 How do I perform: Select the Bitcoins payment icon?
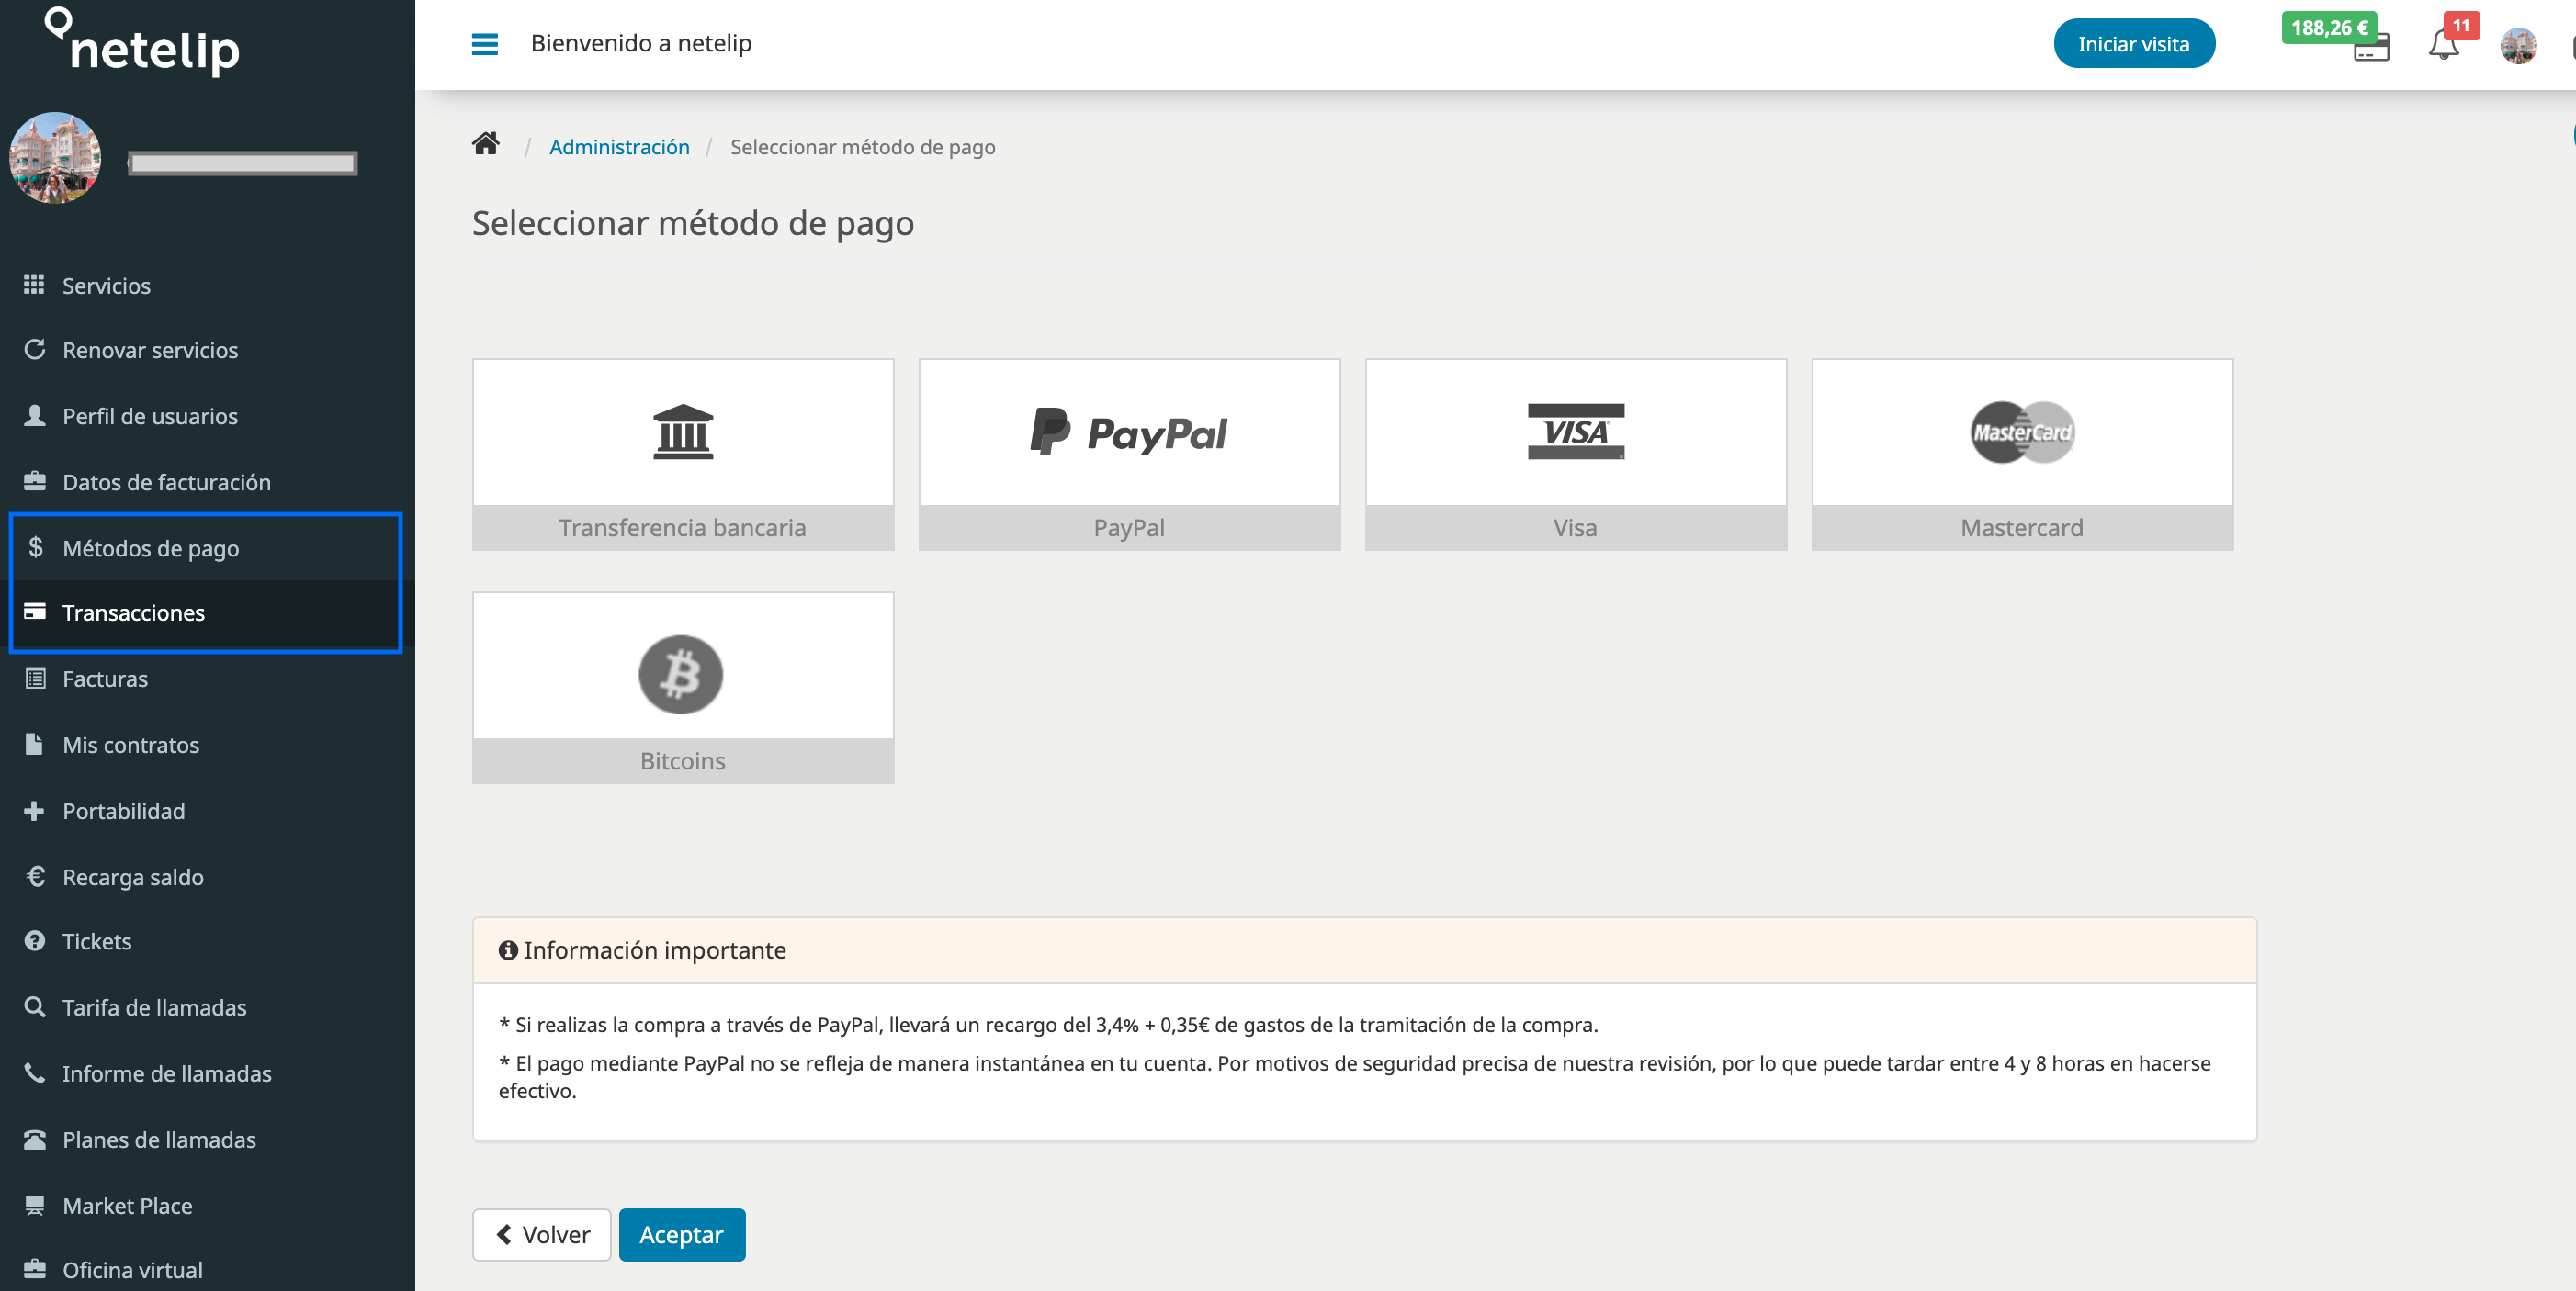click(x=682, y=672)
